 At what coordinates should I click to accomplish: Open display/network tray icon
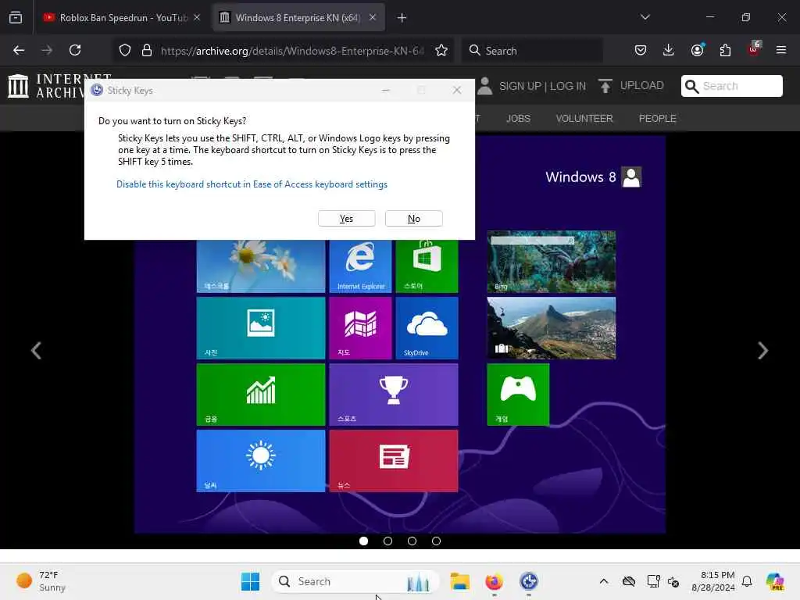[653, 581]
